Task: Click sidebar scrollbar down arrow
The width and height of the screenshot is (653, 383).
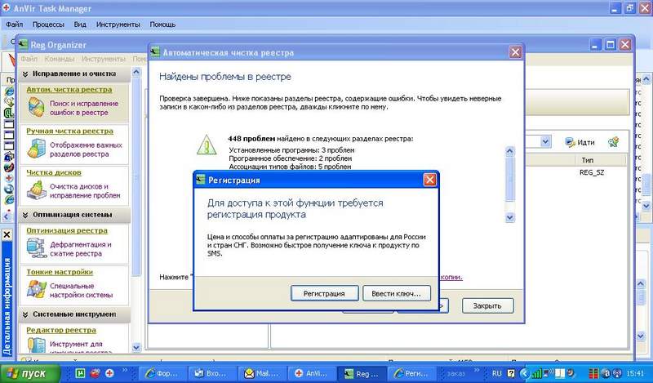Action: (x=135, y=347)
